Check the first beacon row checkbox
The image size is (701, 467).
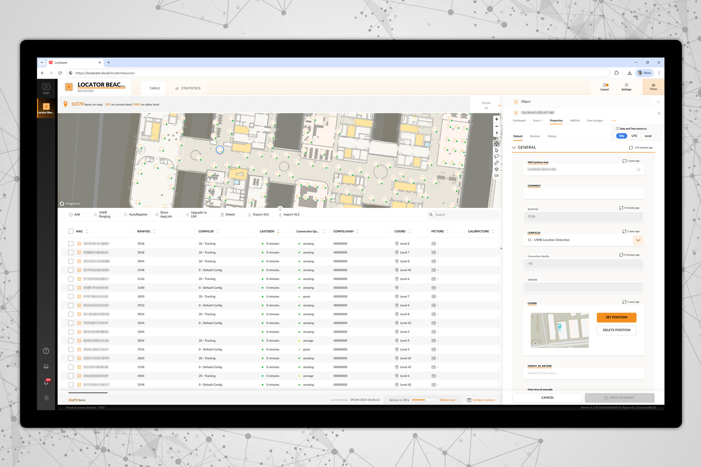point(71,243)
